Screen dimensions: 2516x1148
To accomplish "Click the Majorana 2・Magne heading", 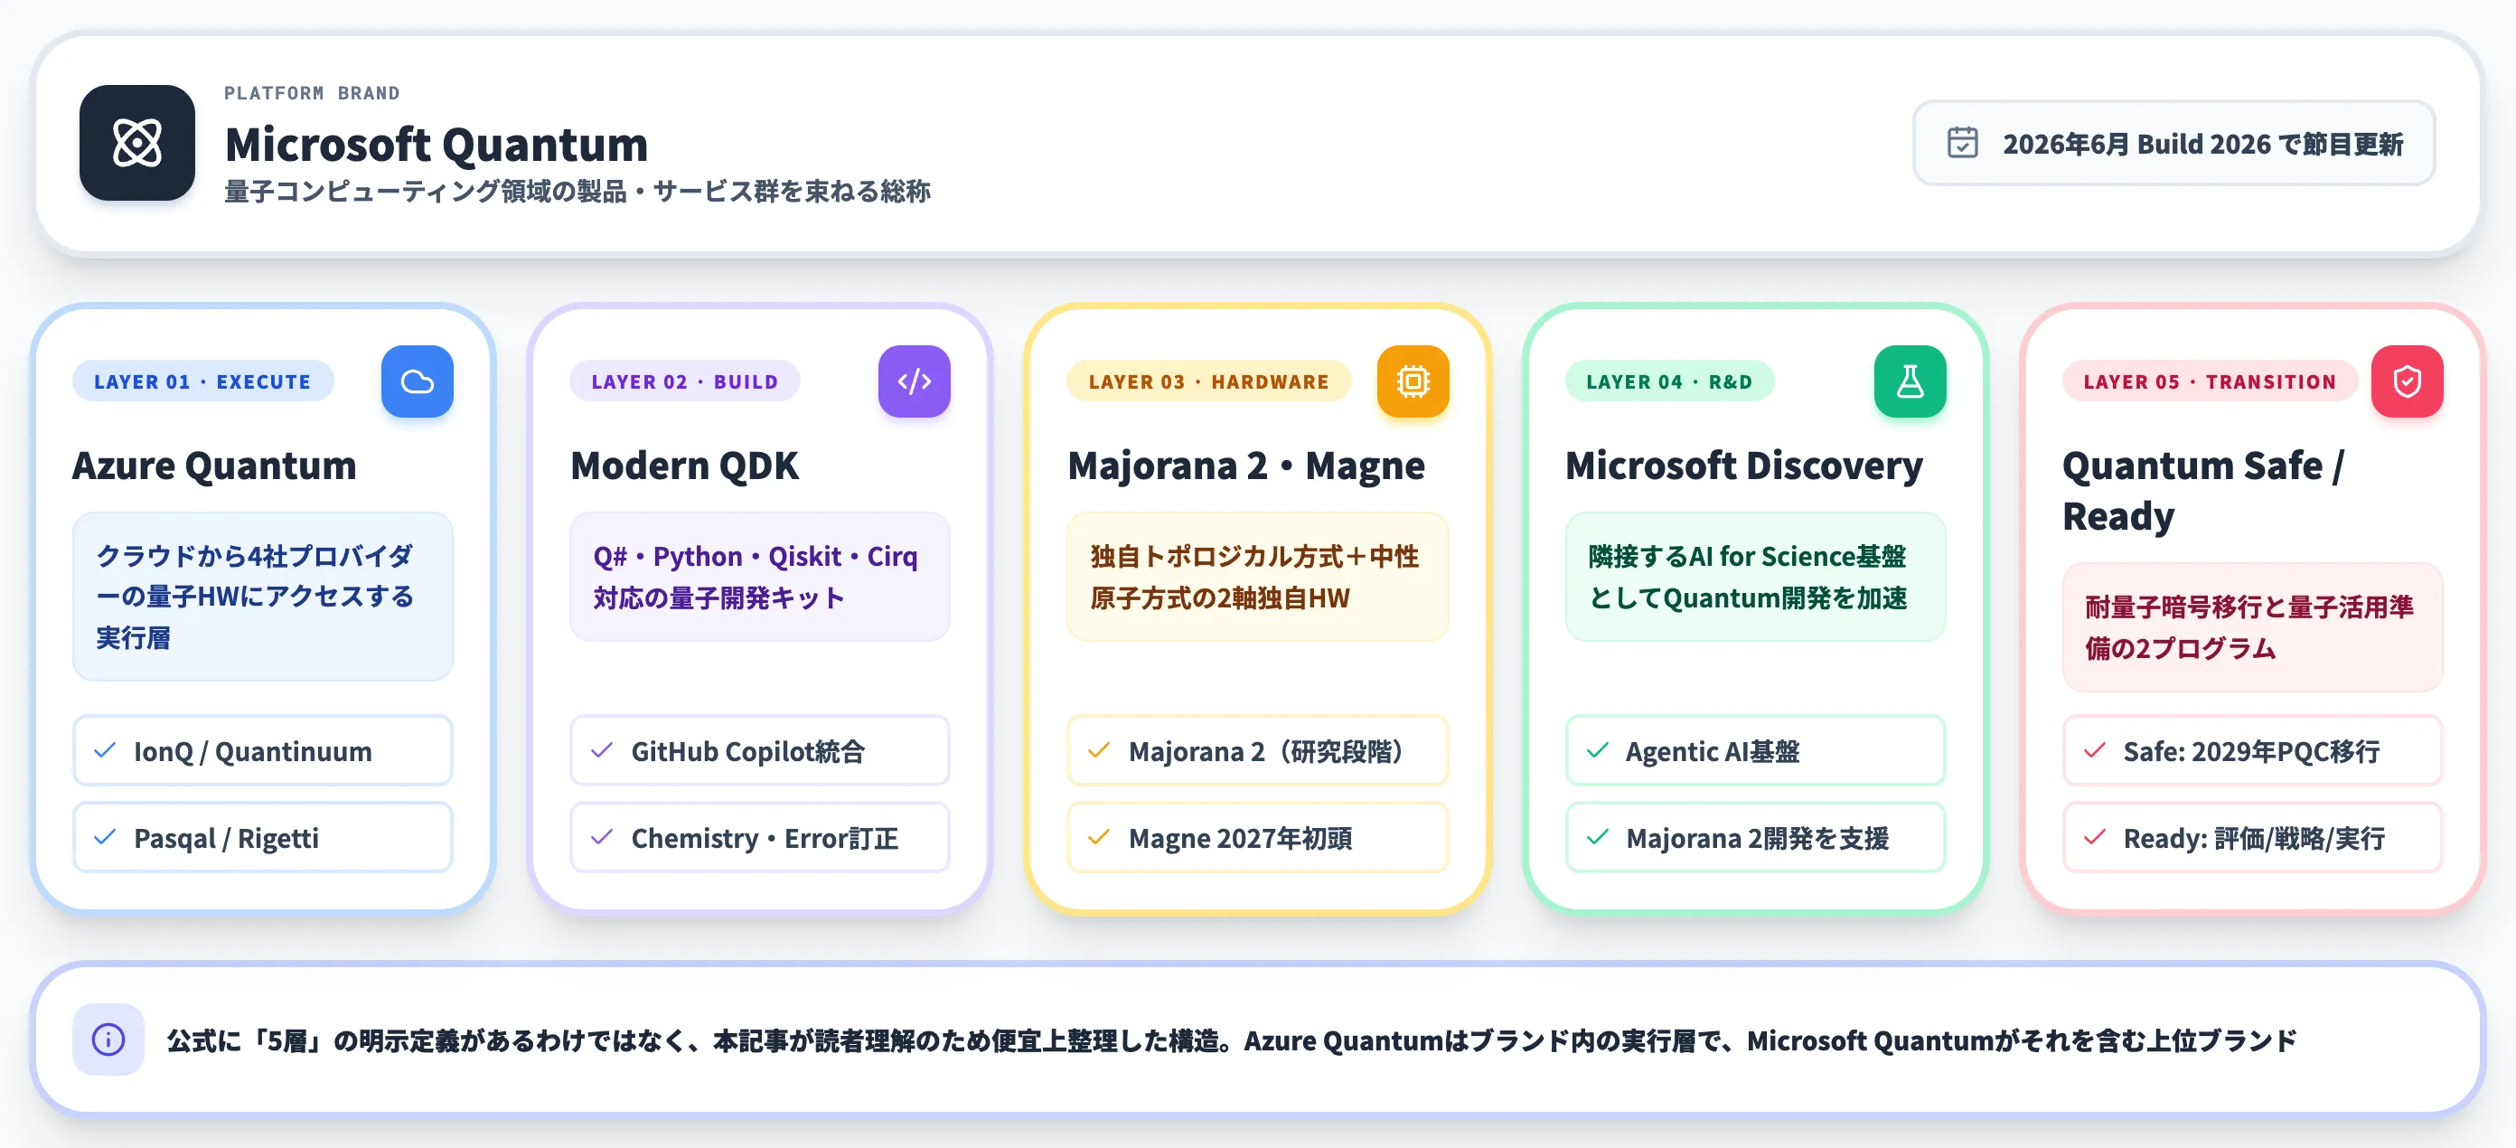I will coord(1246,465).
